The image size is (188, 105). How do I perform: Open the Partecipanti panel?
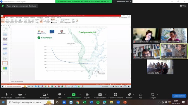(44, 96)
